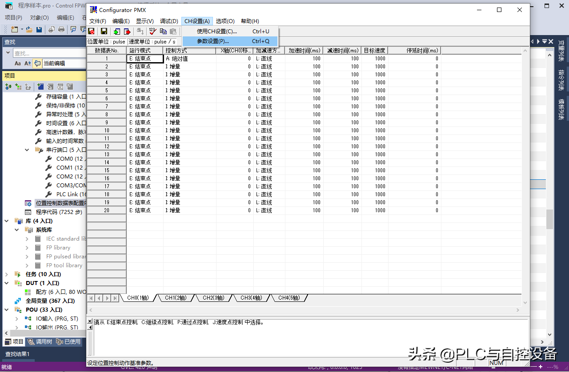569x372 pixels.
Task: Click the 运行模式 cell in row 1
Action: click(x=145, y=59)
